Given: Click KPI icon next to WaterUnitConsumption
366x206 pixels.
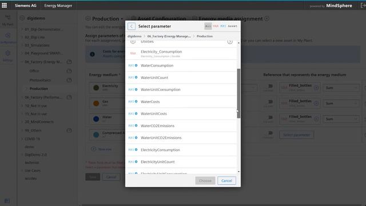Looking at the screenshot, I should point(133,89).
